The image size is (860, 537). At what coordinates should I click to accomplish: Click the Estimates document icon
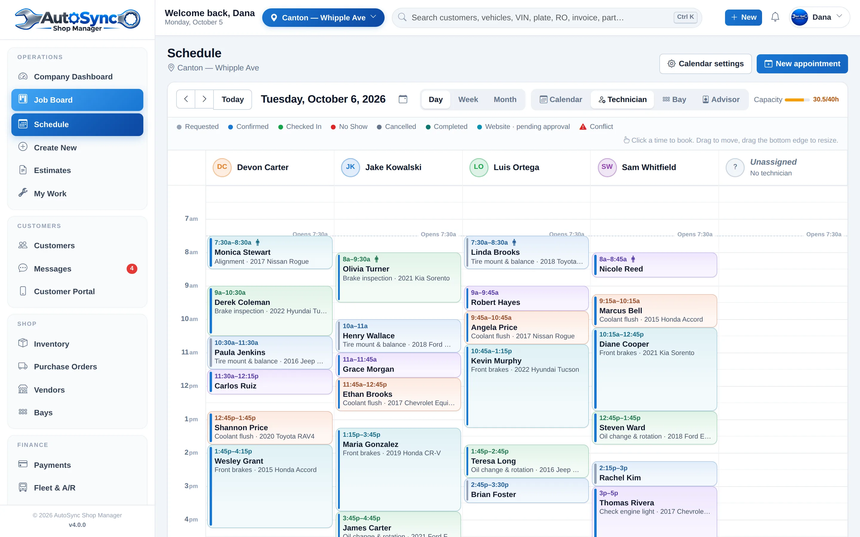click(23, 170)
